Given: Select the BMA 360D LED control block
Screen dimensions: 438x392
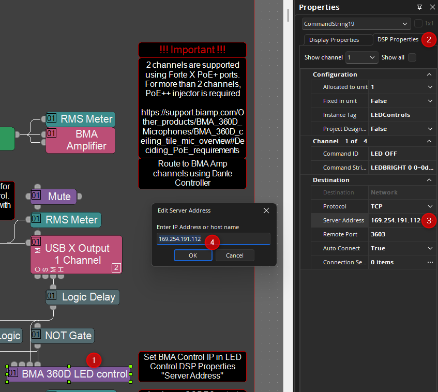Looking at the screenshot, I should point(69,374).
